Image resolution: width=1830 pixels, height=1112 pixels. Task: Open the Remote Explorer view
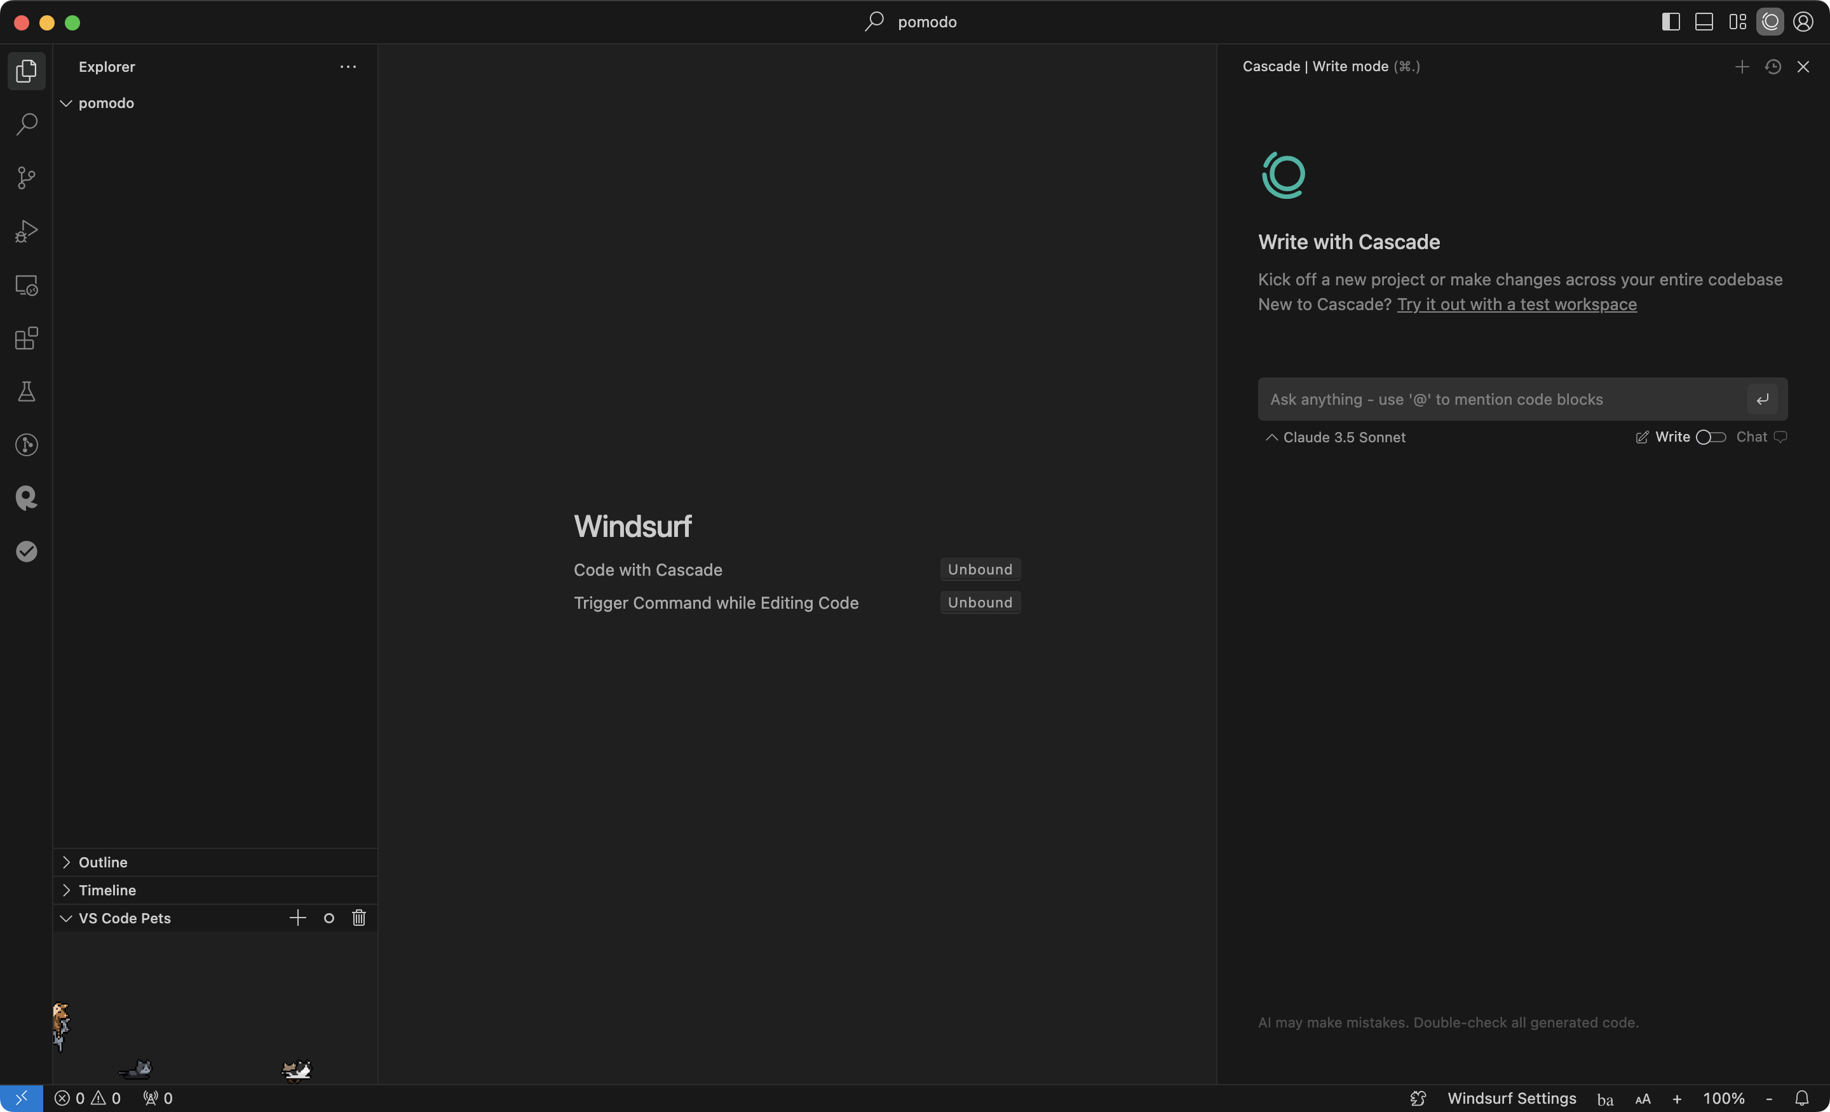(27, 285)
